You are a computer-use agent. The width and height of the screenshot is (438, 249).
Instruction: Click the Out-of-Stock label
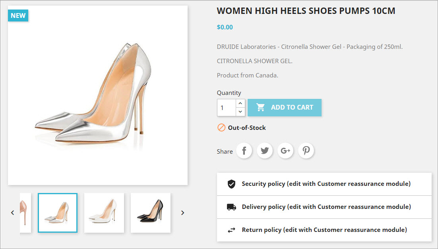tap(247, 127)
